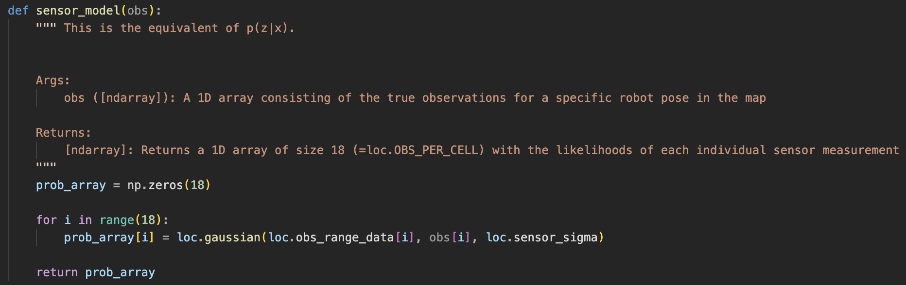Click prob_array[i] inside the loop body

point(109,237)
